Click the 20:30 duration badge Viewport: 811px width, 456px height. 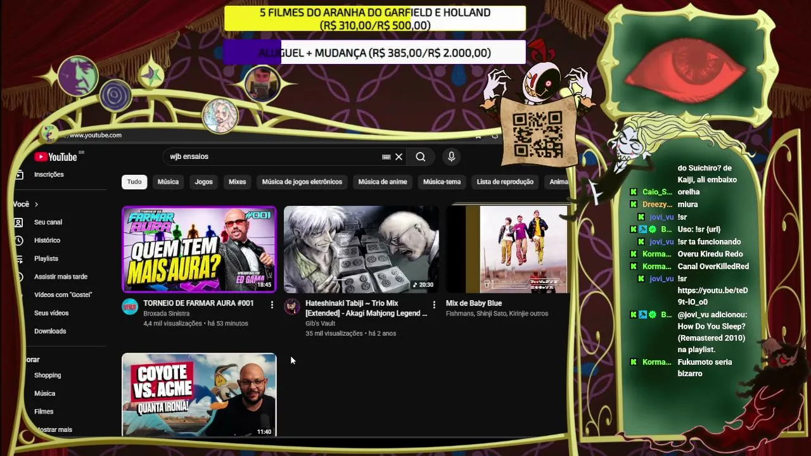pyautogui.click(x=422, y=285)
